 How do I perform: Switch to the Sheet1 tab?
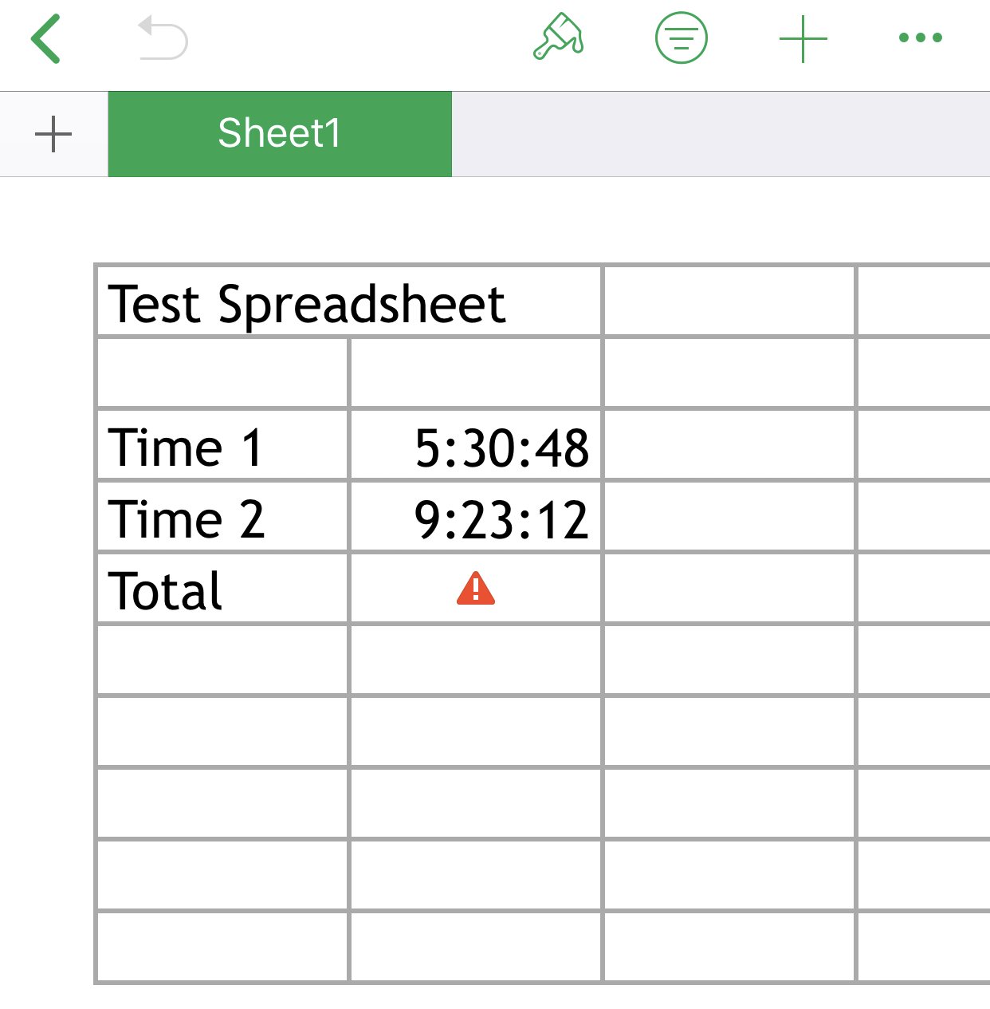point(279,134)
